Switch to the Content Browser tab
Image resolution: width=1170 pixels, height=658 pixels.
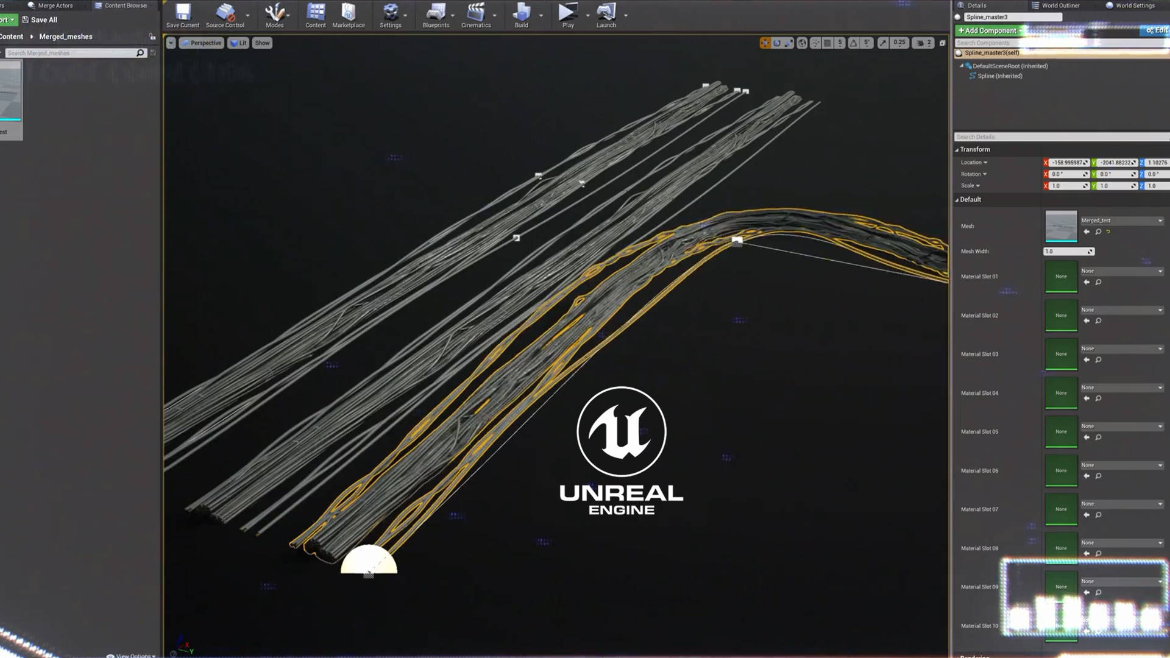(x=121, y=5)
